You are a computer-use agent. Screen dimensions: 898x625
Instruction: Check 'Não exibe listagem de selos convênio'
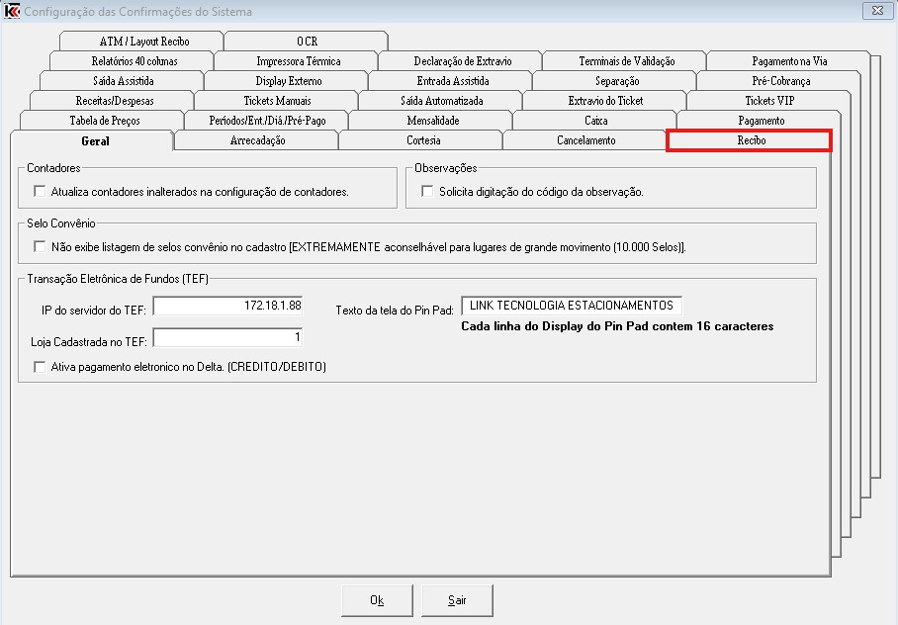41,246
